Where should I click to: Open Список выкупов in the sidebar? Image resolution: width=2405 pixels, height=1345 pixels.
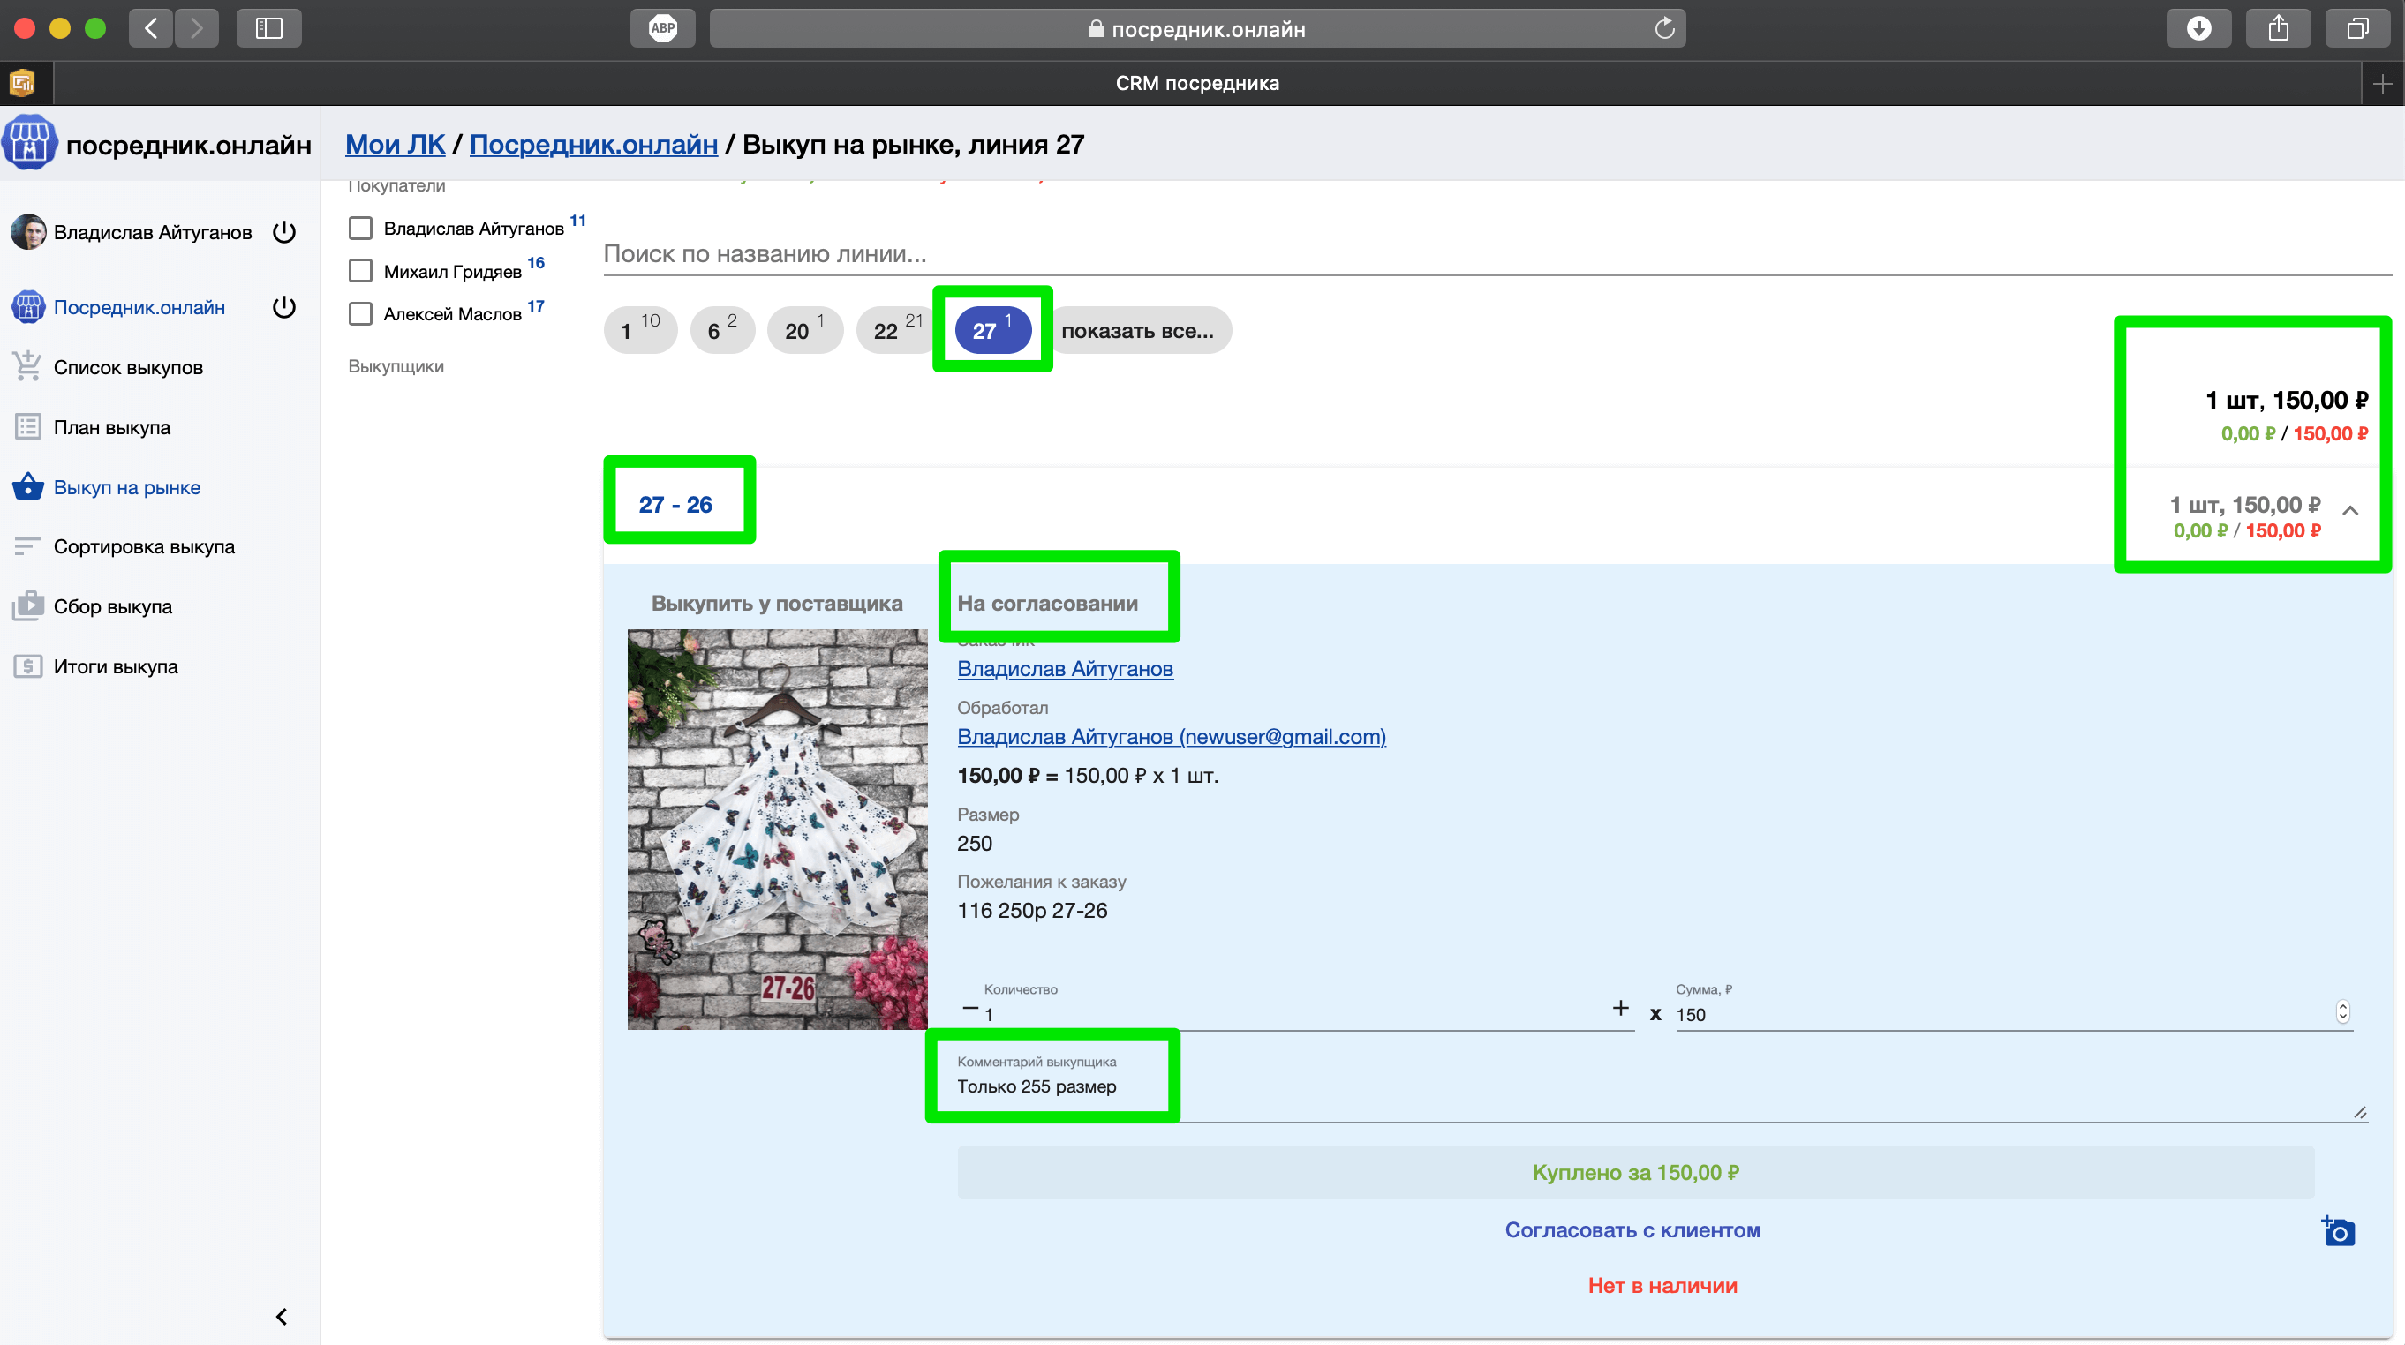[x=128, y=368]
